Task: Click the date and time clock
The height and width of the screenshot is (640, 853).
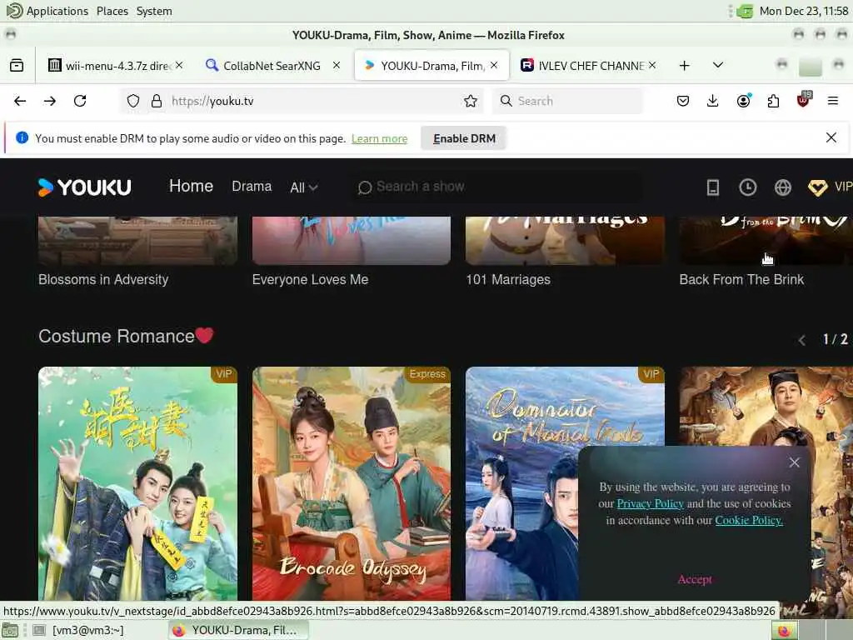Action: click(804, 11)
